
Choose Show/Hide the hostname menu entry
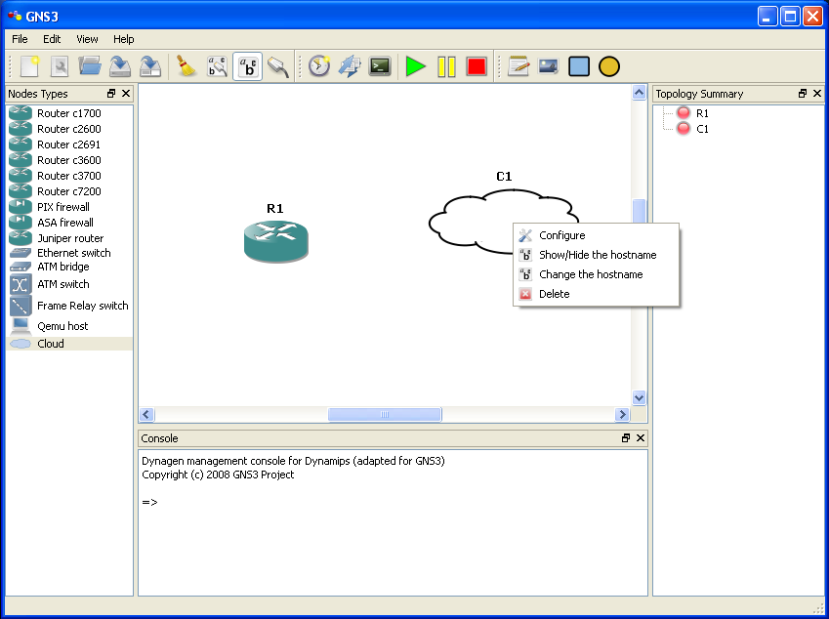click(x=597, y=255)
